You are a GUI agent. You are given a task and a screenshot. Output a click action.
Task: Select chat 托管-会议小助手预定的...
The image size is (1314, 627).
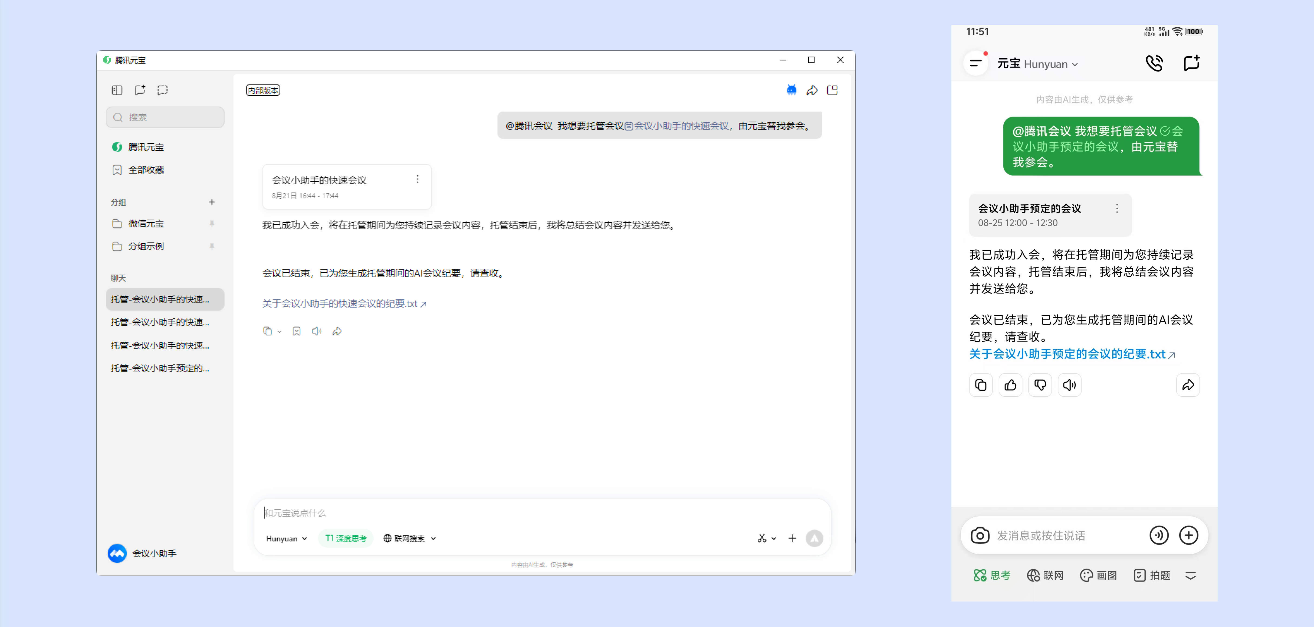click(x=160, y=368)
